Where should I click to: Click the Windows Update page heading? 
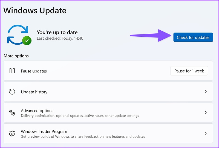pyautogui.click(x=35, y=11)
